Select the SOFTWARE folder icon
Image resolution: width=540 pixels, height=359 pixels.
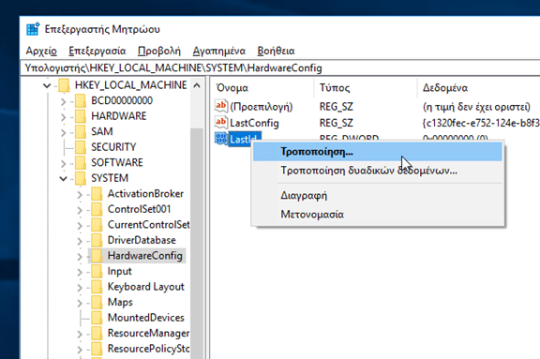pyautogui.click(x=81, y=162)
